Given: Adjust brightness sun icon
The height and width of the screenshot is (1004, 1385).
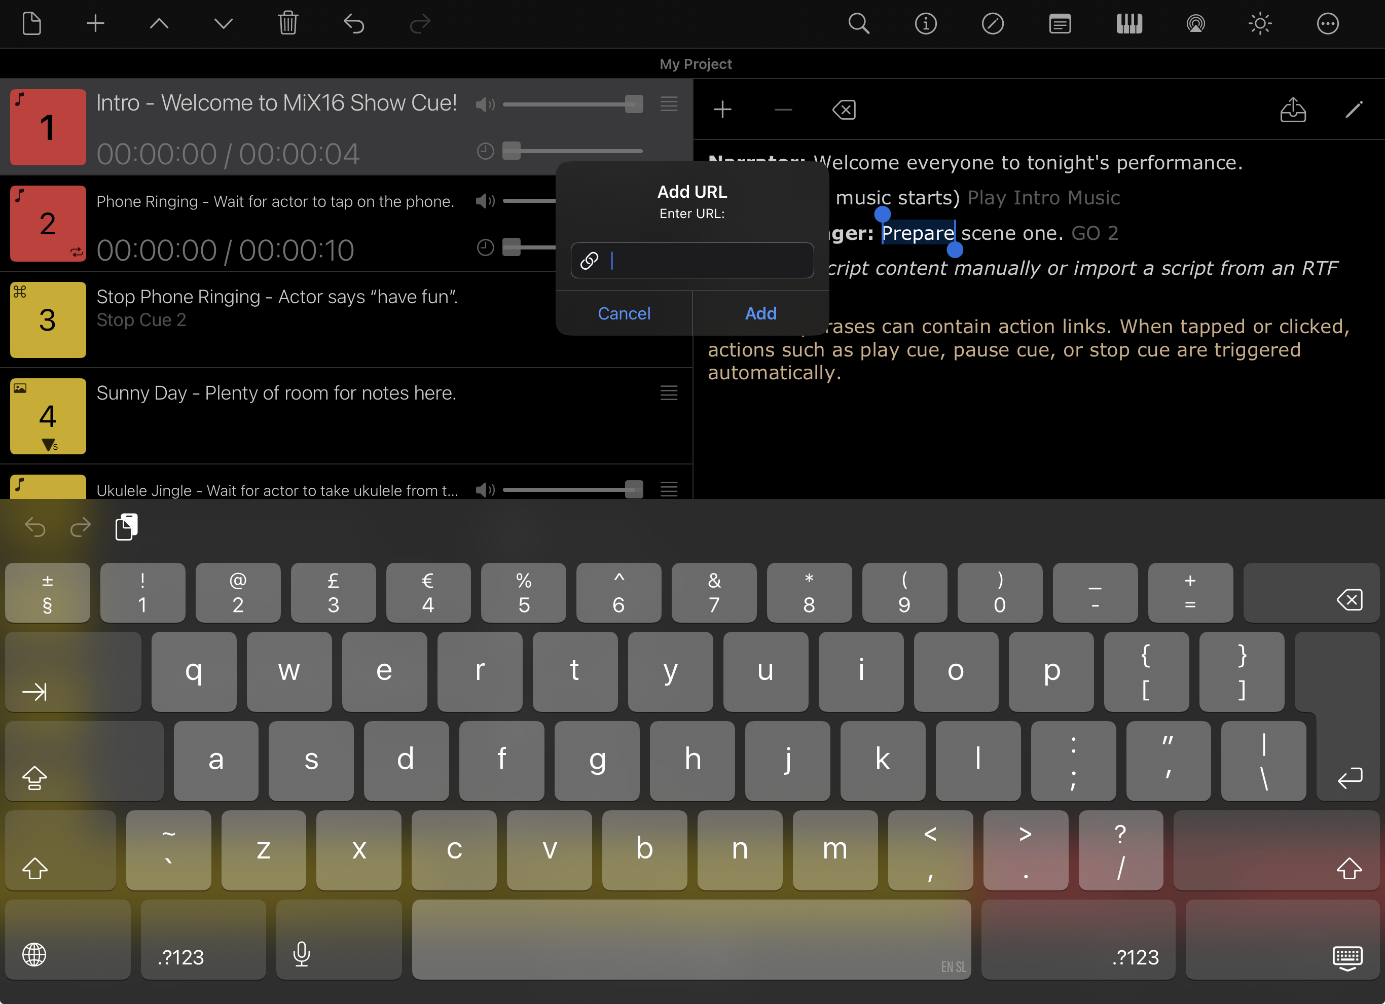Looking at the screenshot, I should (x=1260, y=24).
